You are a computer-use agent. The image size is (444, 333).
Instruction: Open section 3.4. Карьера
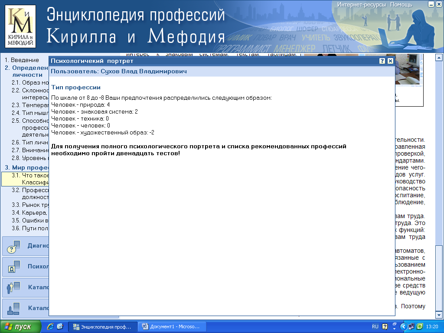[29, 212]
